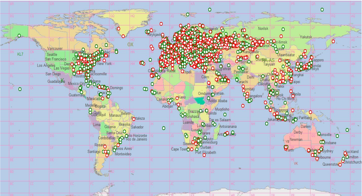The height and width of the screenshot is (196, 362).
Task: Click the OX prefix label near Greenland
Action: pos(130,44)
